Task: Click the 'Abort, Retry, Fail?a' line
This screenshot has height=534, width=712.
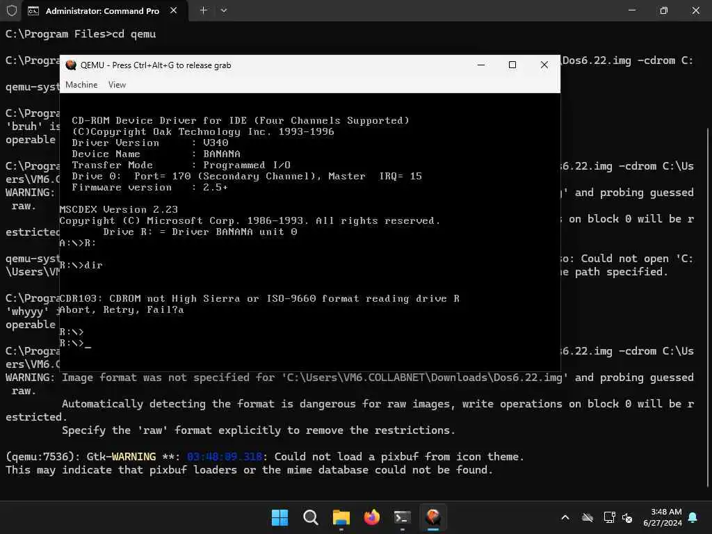Action: pos(122,309)
